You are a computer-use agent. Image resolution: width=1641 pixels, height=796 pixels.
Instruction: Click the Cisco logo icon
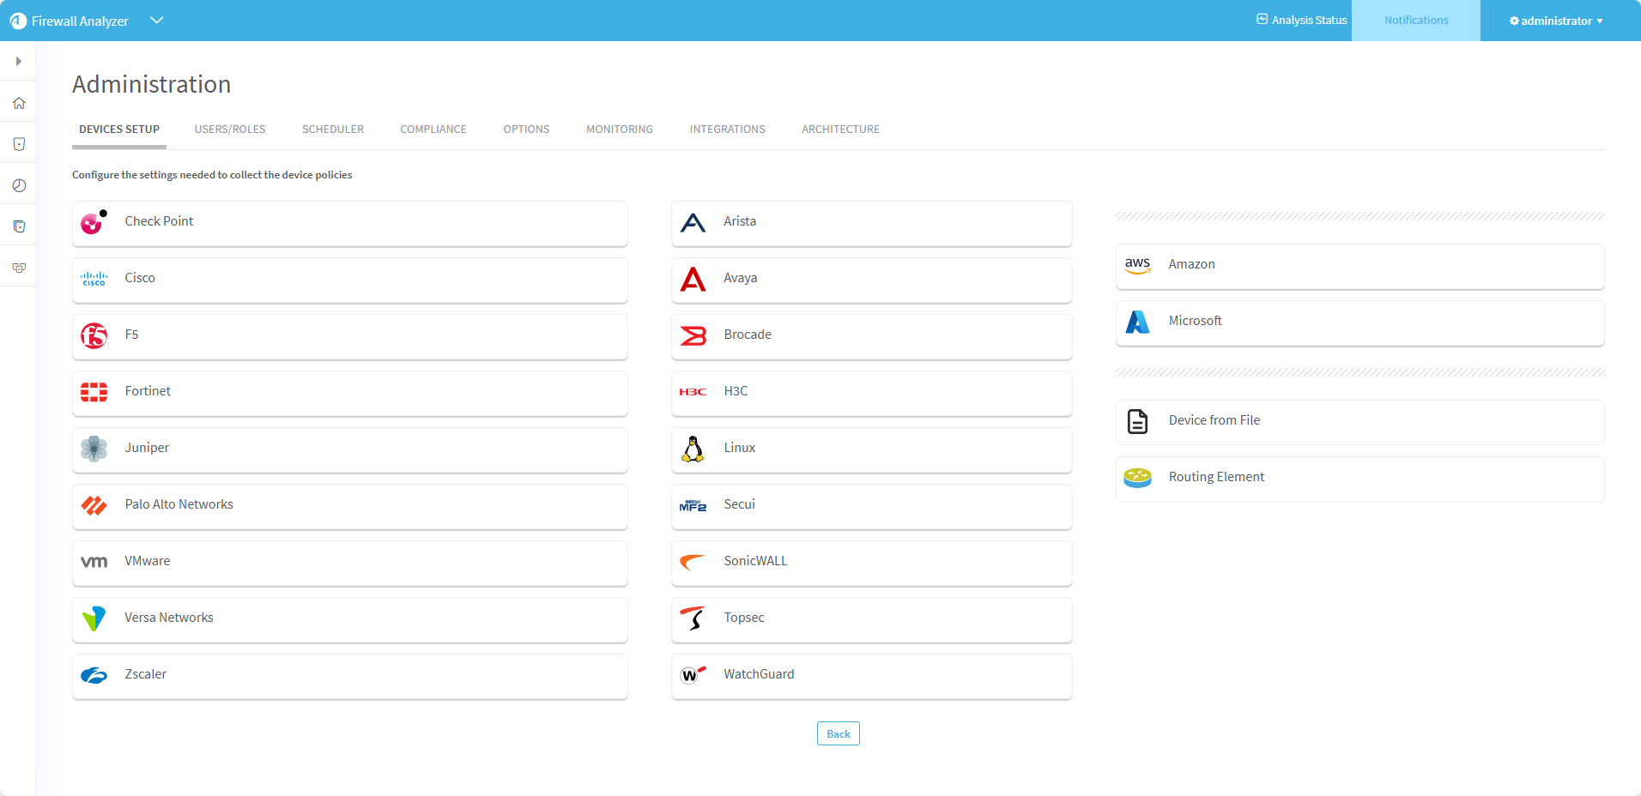click(x=94, y=279)
